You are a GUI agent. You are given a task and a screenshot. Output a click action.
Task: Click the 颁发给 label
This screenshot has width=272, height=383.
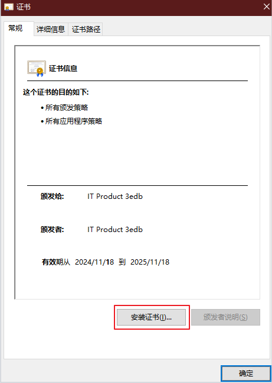[x=53, y=197]
